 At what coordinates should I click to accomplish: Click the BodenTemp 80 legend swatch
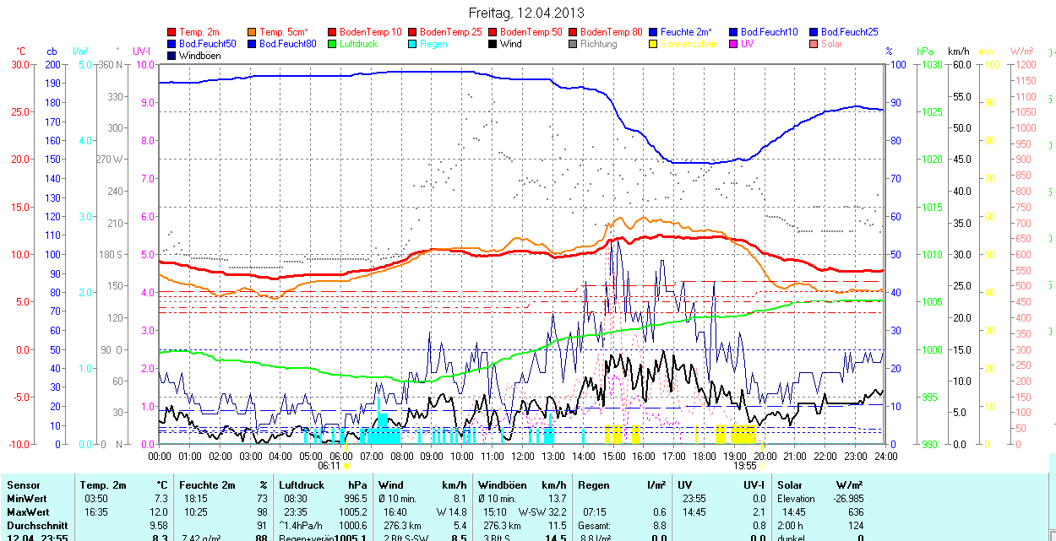coord(573,32)
